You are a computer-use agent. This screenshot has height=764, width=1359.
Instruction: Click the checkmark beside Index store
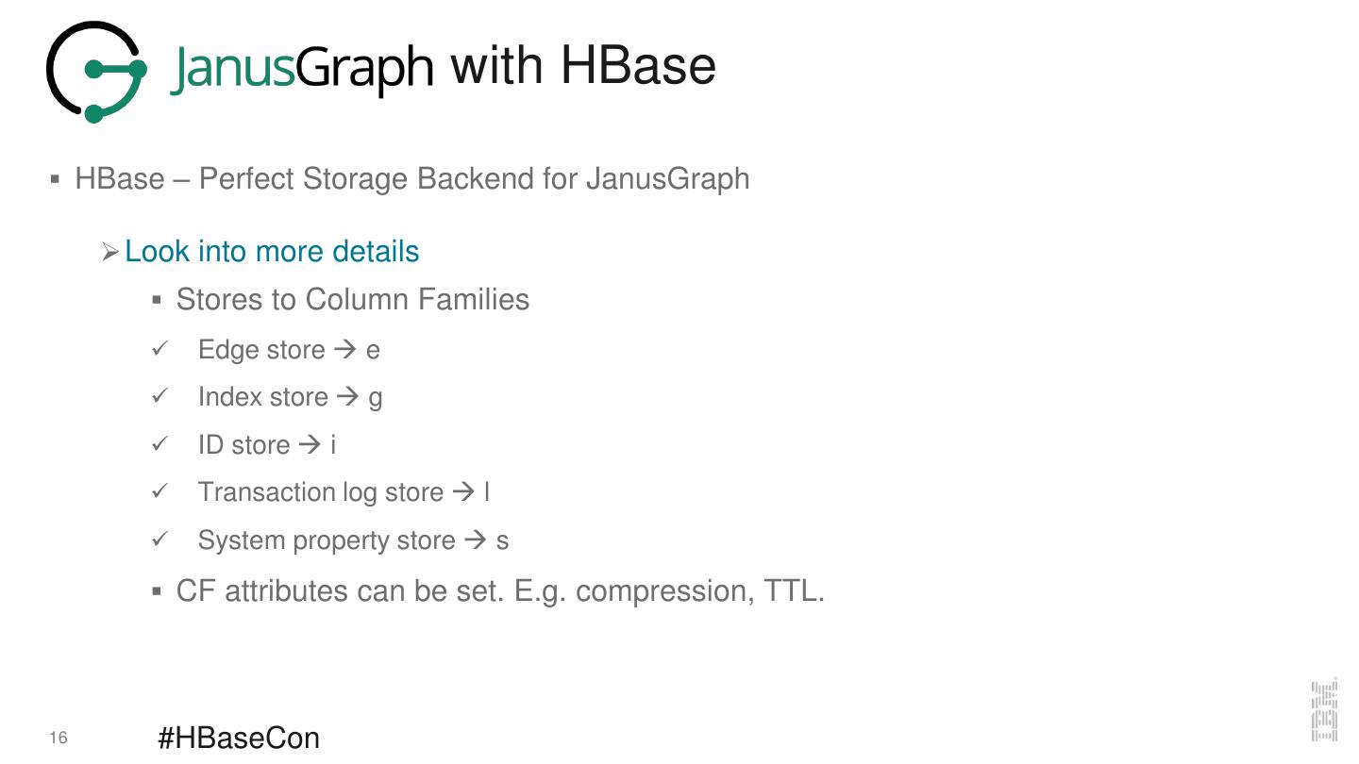click(159, 396)
